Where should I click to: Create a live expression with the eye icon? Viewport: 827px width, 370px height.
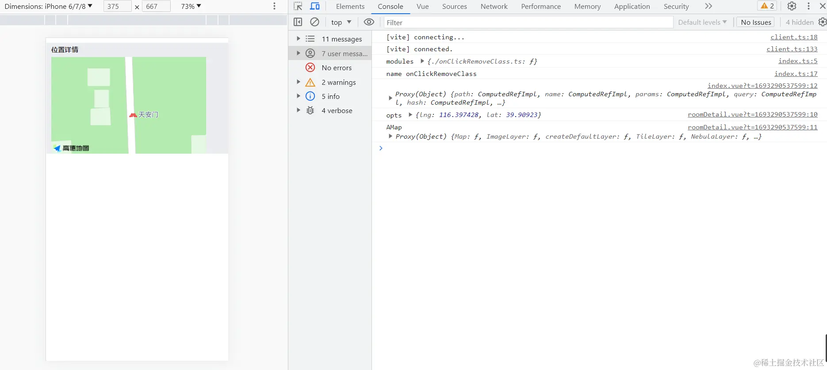coord(369,22)
